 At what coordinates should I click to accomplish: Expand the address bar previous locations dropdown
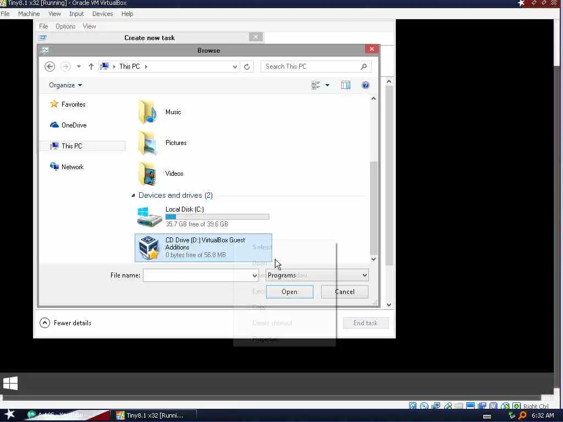coord(235,66)
